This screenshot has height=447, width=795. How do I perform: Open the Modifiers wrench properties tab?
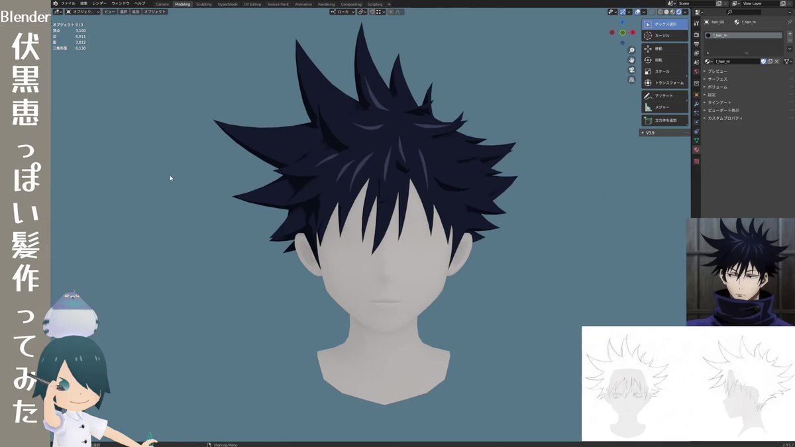pyautogui.click(x=696, y=103)
